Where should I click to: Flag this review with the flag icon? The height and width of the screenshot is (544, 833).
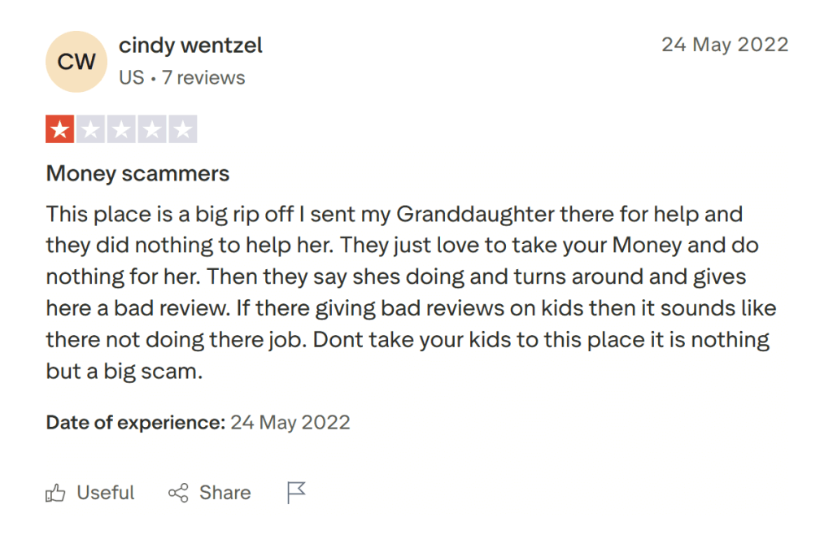[x=297, y=493]
